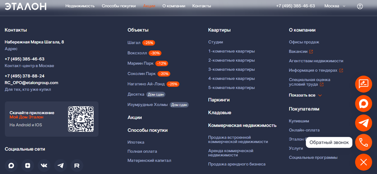Screen dimensions: 377x174
Task: Open the Полная оплата link
Action: [142, 152]
